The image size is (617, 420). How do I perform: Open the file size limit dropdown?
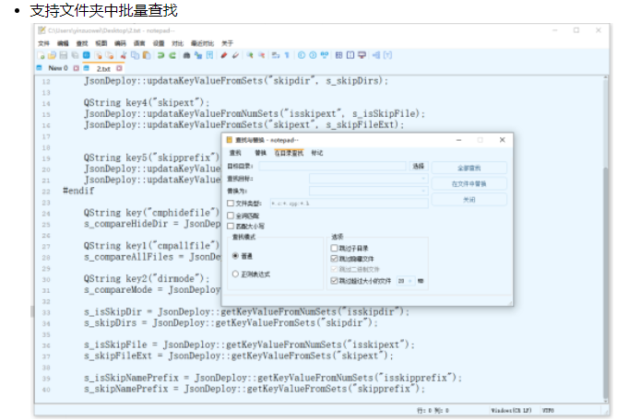(409, 280)
